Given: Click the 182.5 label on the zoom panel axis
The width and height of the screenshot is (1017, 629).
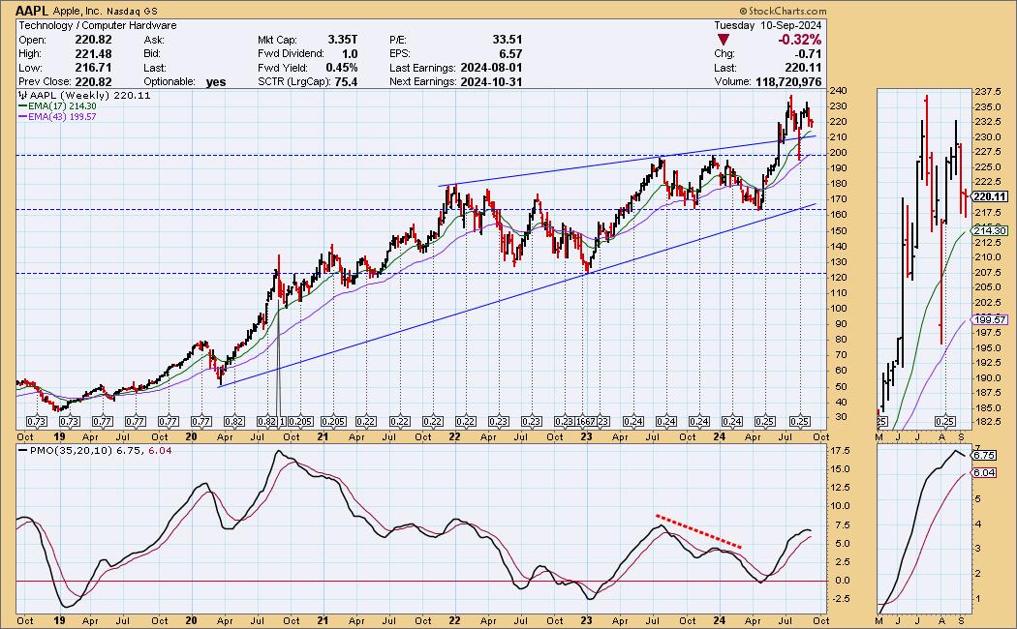Looking at the screenshot, I should (x=989, y=422).
